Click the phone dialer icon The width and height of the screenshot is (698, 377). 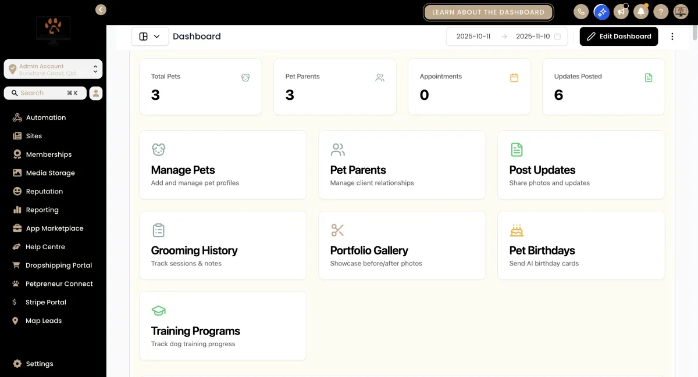[x=581, y=12]
